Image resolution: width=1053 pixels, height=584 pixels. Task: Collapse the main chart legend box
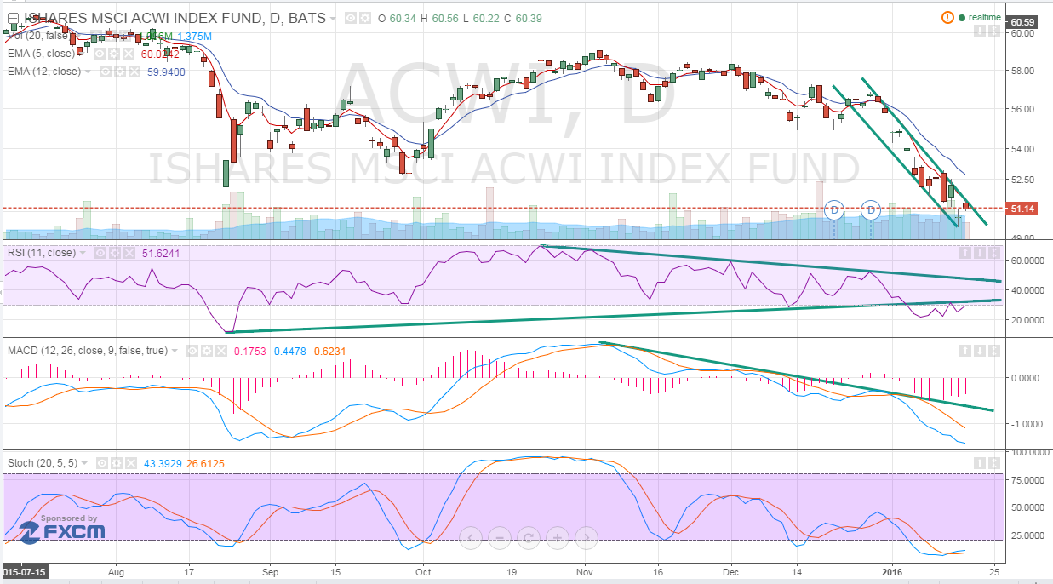13,18
